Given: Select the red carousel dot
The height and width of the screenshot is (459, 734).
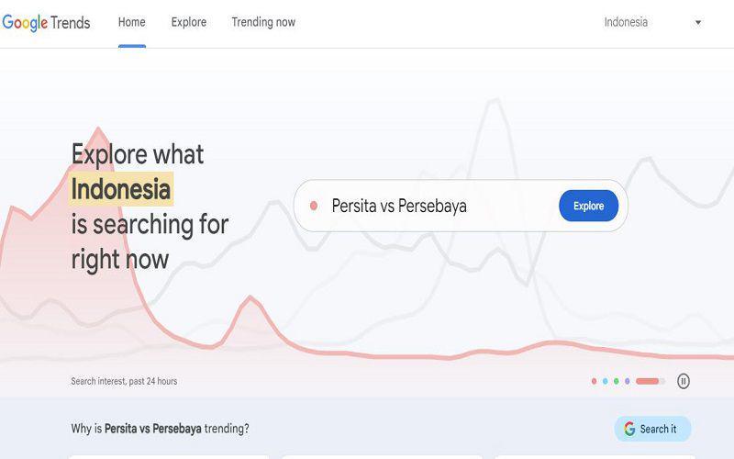Looking at the screenshot, I should 594,381.
